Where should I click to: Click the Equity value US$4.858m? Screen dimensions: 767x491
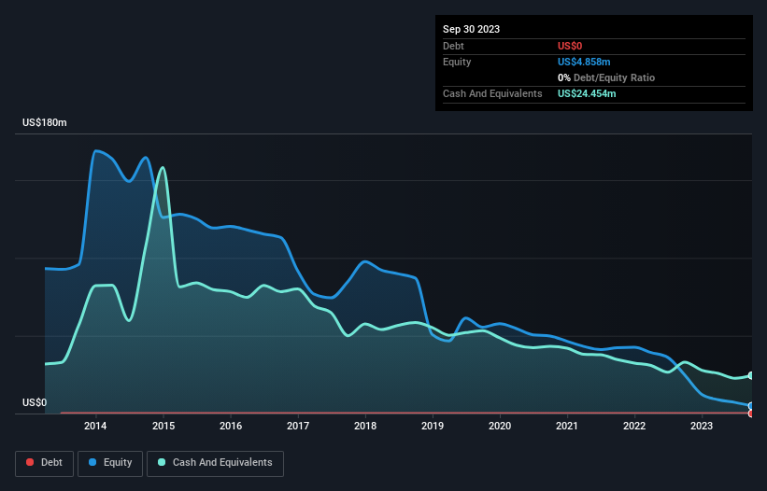click(584, 62)
